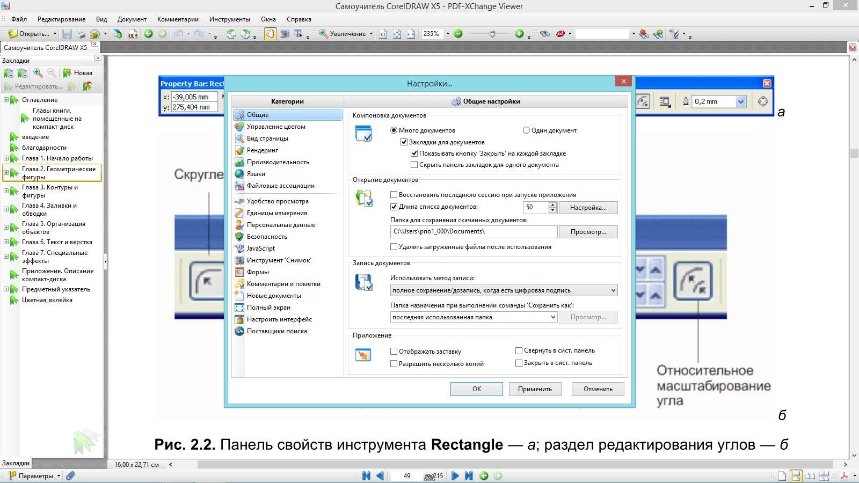The height and width of the screenshot is (483, 859).
Task: Increase document list length stepper up arrow
Action: click(x=553, y=204)
